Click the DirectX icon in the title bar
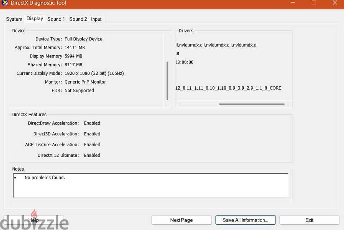Image resolution: width=344 pixels, height=230 pixels. [x=5, y=3]
